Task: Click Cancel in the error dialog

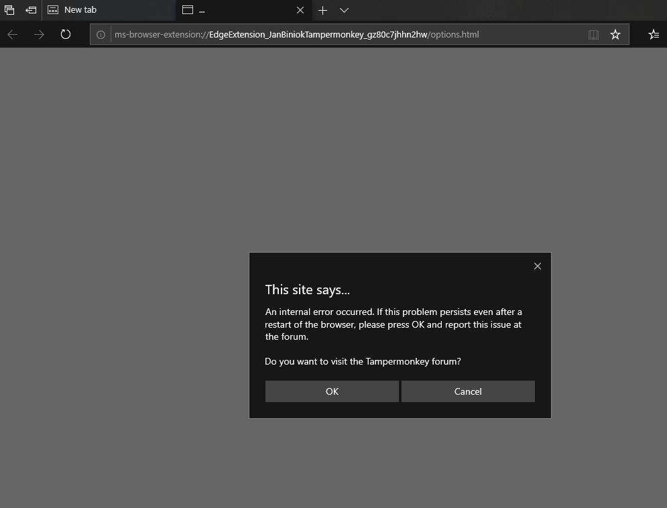Action: click(x=468, y=391)
